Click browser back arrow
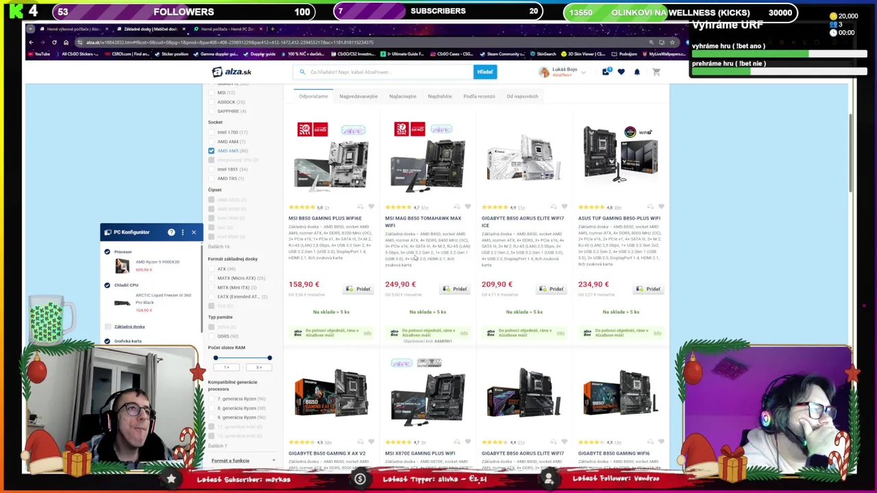877x493 pixels. coord(31,42)
